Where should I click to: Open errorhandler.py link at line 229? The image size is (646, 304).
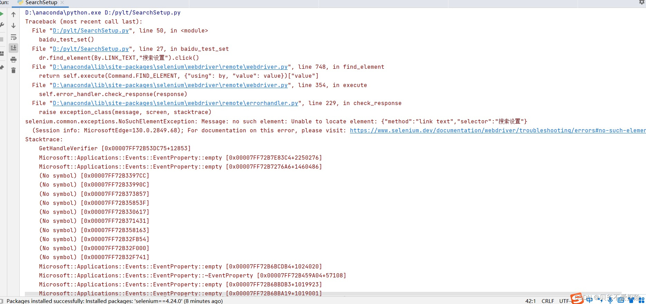(175, 103)
